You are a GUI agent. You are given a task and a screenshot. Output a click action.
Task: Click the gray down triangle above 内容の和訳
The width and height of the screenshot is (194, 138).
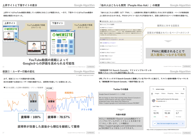pyautogui.click(x=121, y=110)
